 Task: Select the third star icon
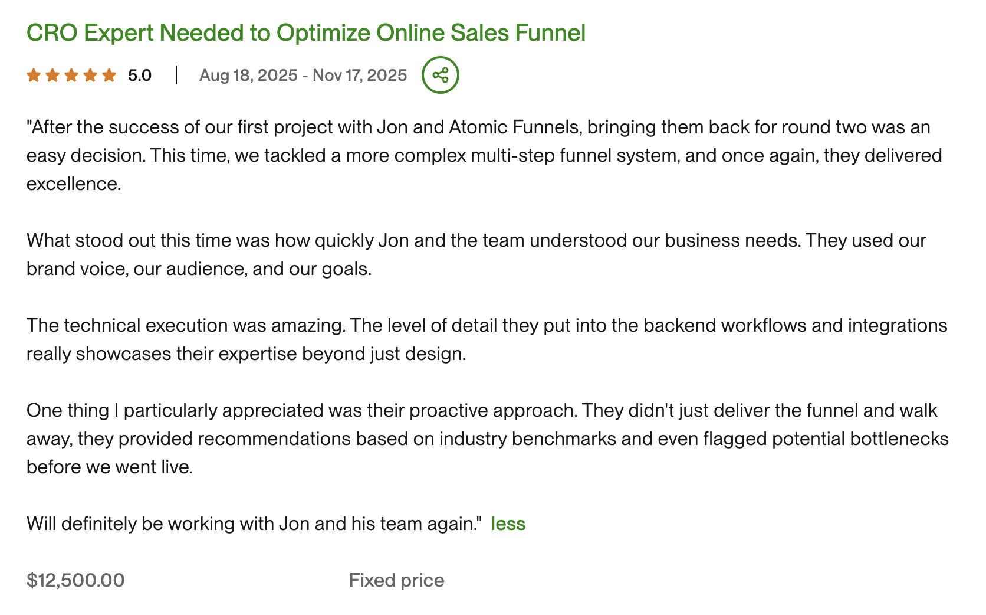pos(71,74)
